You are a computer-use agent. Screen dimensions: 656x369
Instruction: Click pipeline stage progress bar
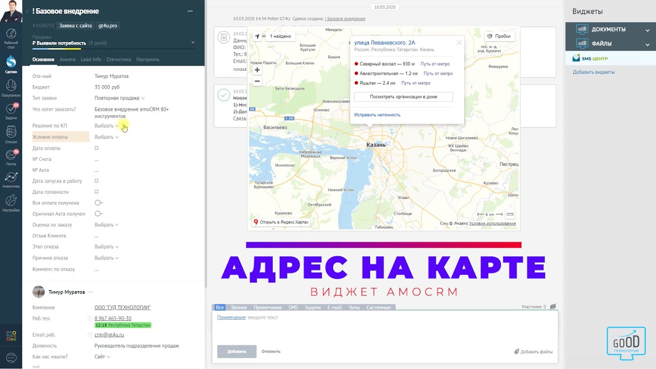[113, 49]
